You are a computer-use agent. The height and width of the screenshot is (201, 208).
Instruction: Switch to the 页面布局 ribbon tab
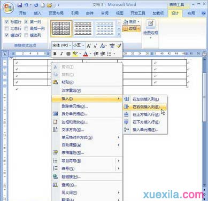pyautogui.click(x=56, y=13)
